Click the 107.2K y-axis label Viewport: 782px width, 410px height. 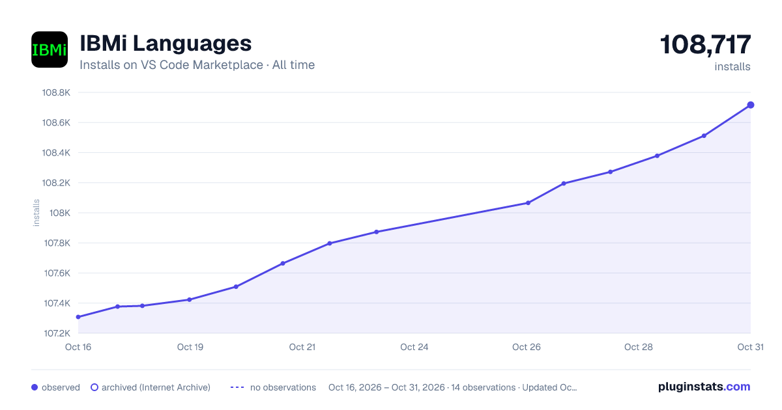[57, 333]
